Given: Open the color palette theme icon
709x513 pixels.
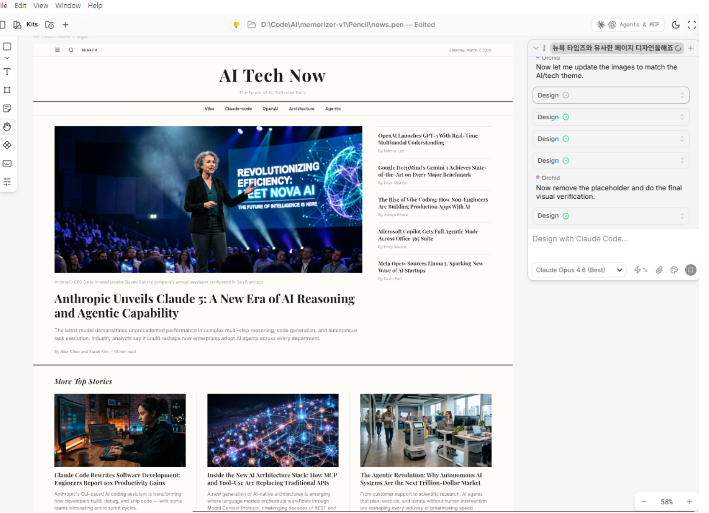Looking at the screenshot, I should 674,270.
